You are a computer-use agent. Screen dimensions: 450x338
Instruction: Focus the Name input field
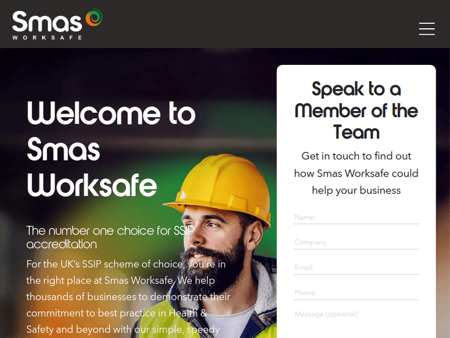(x=356, y=217)
